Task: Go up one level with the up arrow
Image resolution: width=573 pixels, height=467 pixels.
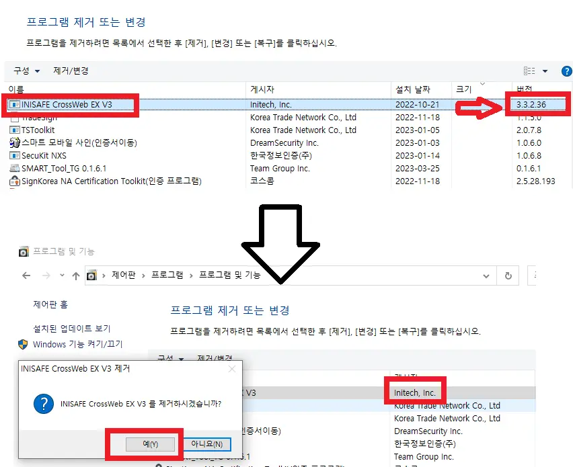Action: tap(76, 275)
